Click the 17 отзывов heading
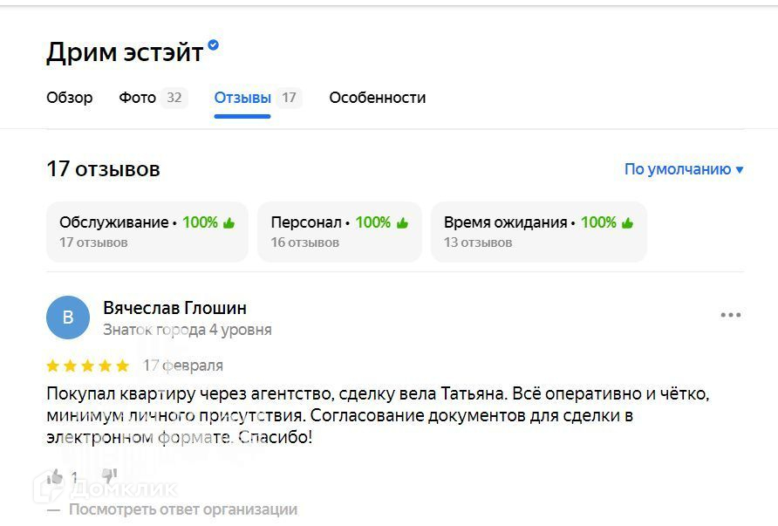 point(103,169)
